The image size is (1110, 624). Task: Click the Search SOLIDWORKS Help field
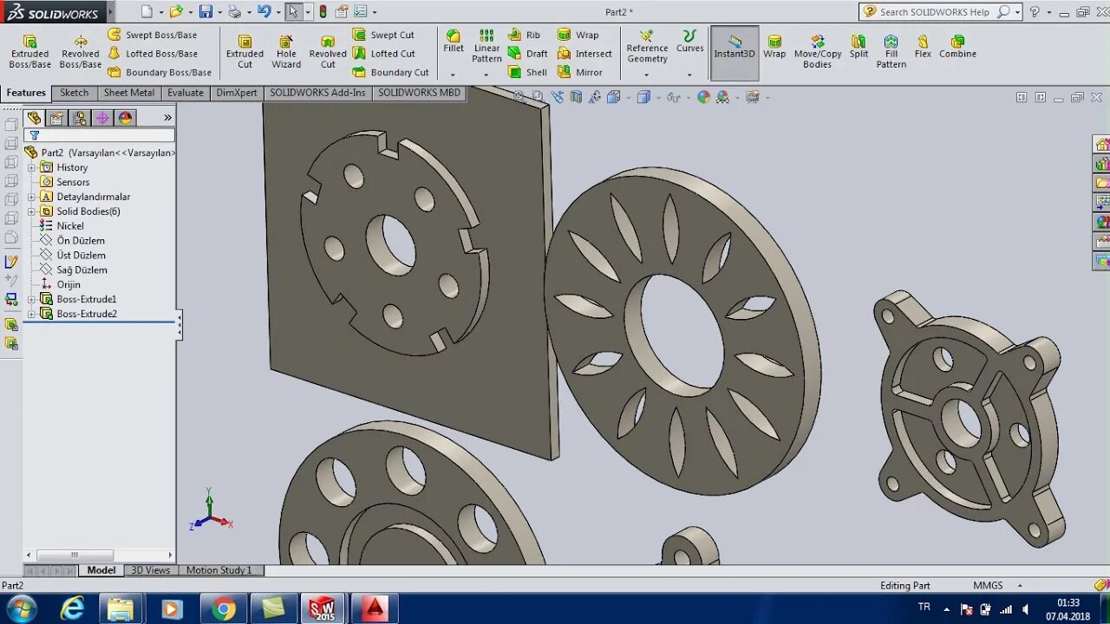click(932, 12)
